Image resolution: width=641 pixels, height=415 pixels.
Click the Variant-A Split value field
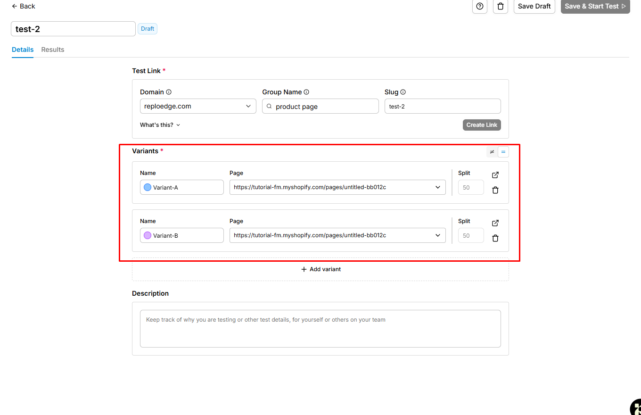[471, 187]
